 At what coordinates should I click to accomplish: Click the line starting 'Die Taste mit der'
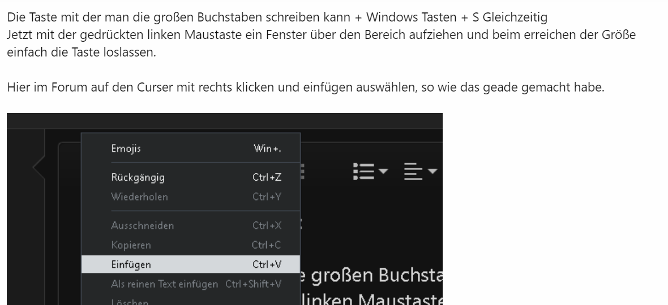[277, 18]
